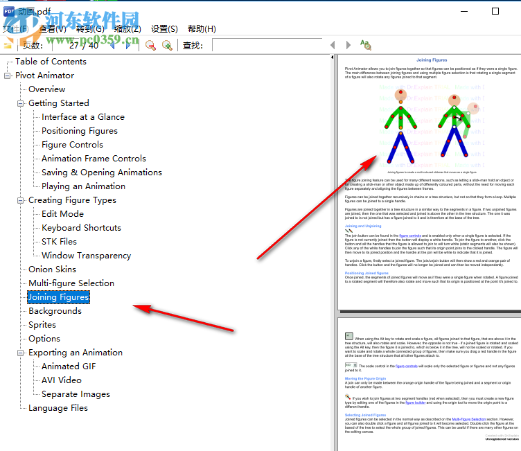521x451 pixels.
Task: Collapse the Pivot Animator tree node
Action: pos(7,76)
